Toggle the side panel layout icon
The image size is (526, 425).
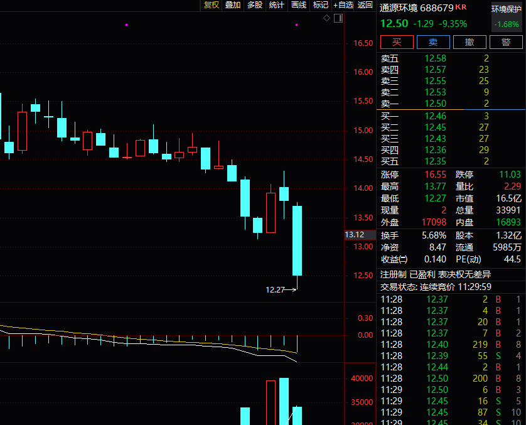click(338, 18)
